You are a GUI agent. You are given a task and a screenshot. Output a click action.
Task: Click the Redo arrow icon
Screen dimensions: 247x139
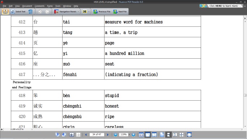pos(47,12)
